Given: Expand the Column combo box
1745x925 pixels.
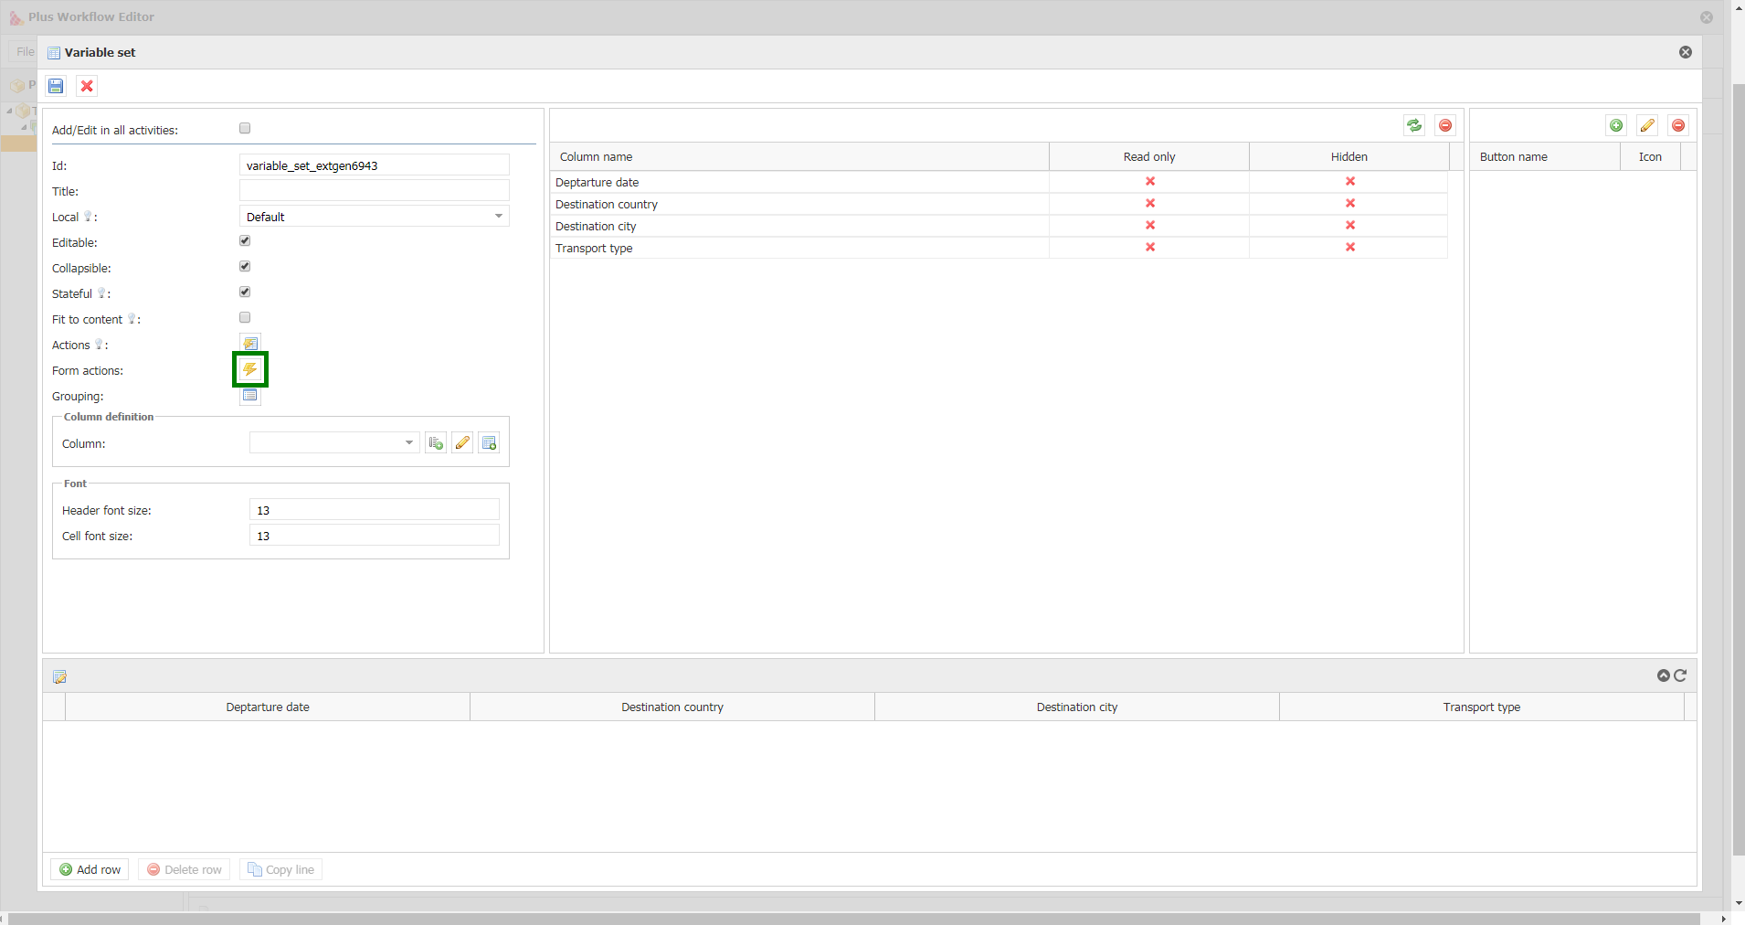Looking at the screenshot, I should 408,443.
